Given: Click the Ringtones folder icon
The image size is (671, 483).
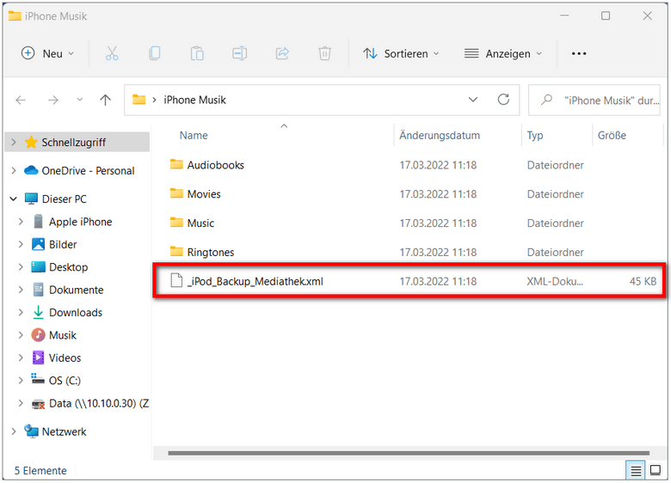Looking at the screenshot, I should pos(176,252).
